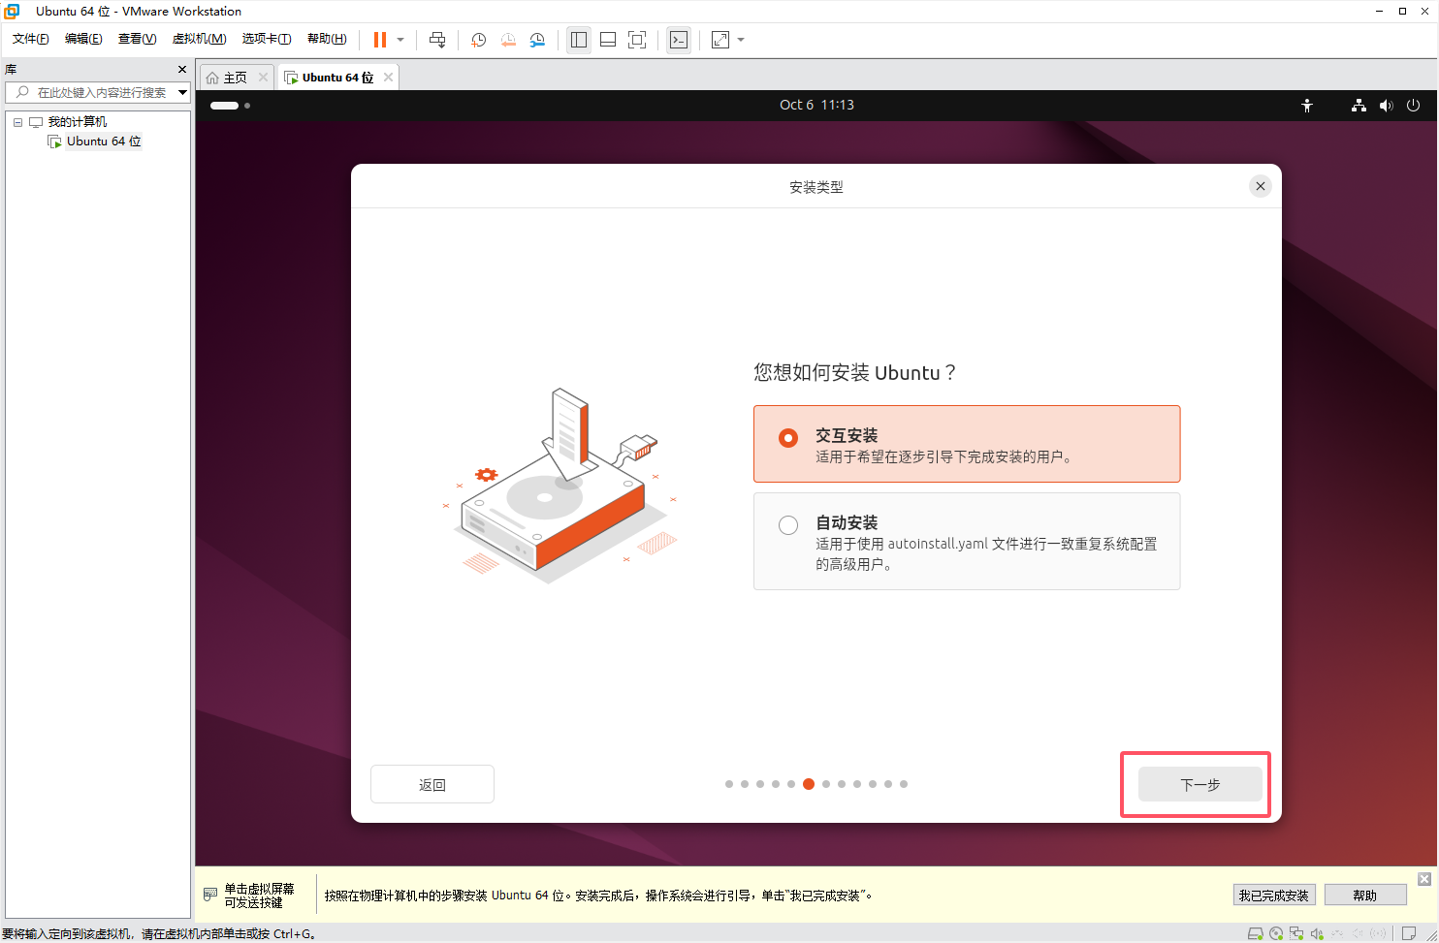Viewport: 1439px width, 943px height.
Task: Click the stretch guest display icon
Action: 720,40
